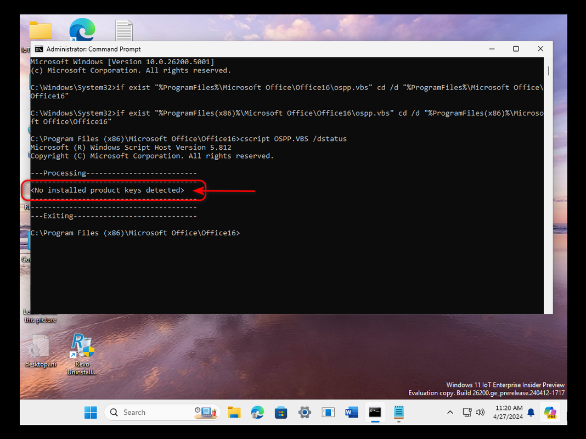
Task: Click the search highlight icon in Search box
Action: [206, 413]
